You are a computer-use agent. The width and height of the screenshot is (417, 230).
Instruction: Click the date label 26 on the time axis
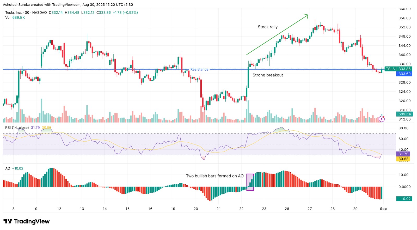[287, 209]
